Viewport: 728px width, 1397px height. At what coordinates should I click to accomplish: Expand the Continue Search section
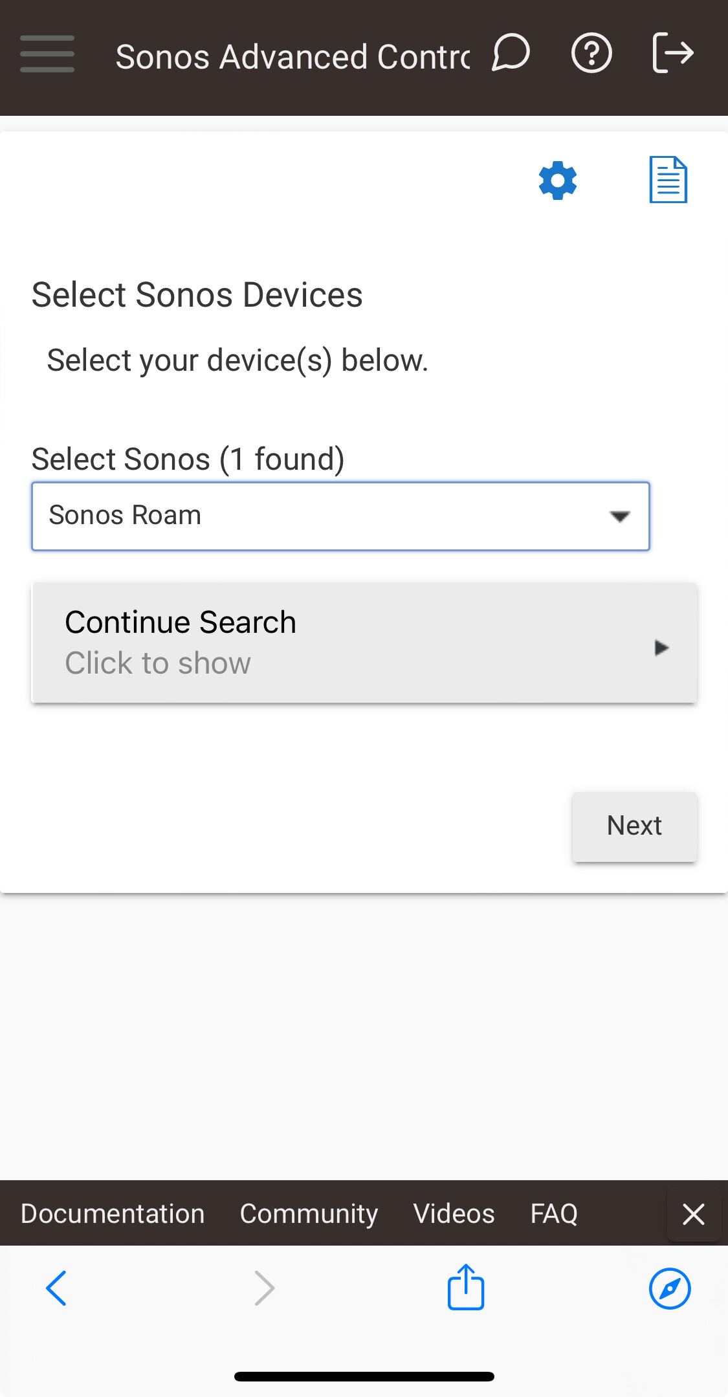(x=364, y=642)
